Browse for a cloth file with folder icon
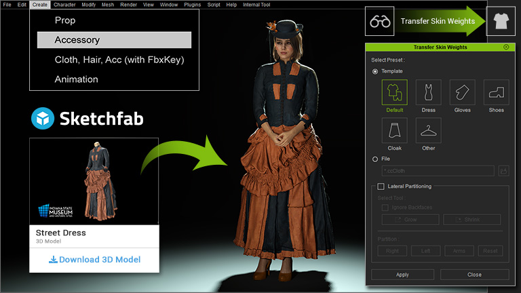521x293 pixels. coord(503,171)
